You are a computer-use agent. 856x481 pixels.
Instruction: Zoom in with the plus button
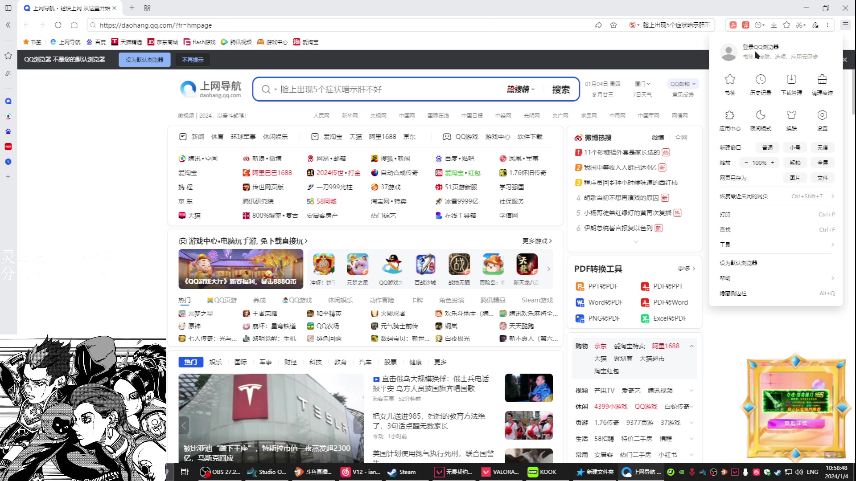click(773, 163)
